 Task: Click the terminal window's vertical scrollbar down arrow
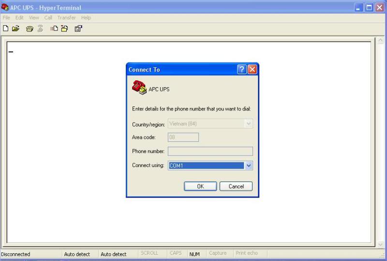point(380,244)
